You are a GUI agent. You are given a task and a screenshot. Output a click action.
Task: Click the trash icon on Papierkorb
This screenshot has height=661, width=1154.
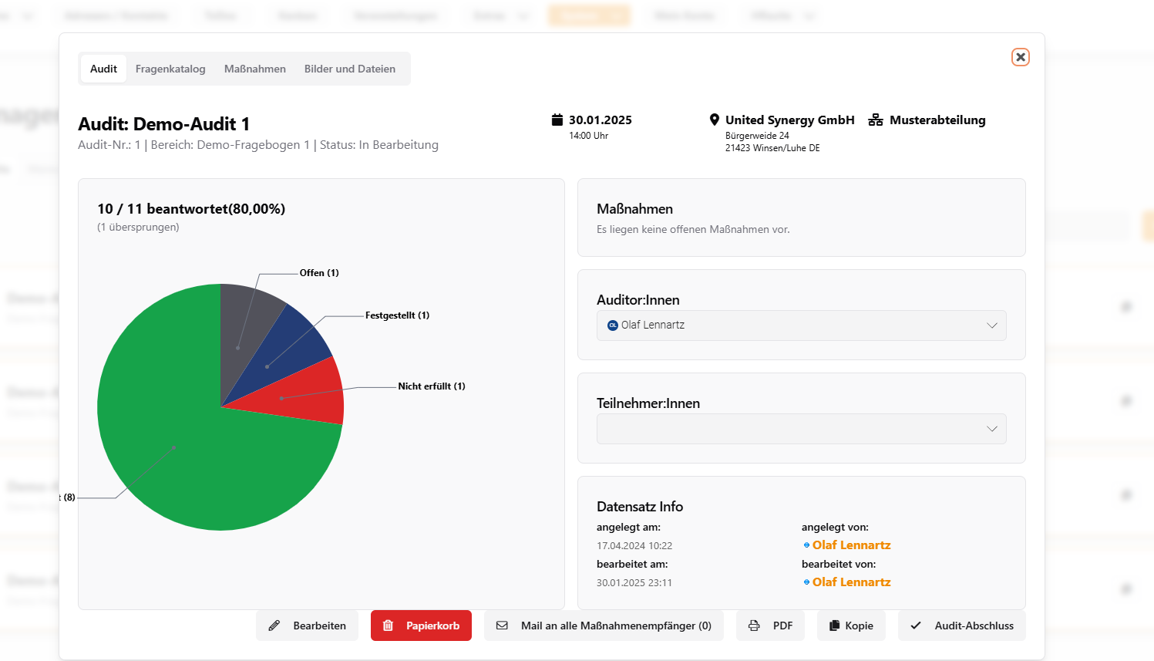[x=389, y=626]
